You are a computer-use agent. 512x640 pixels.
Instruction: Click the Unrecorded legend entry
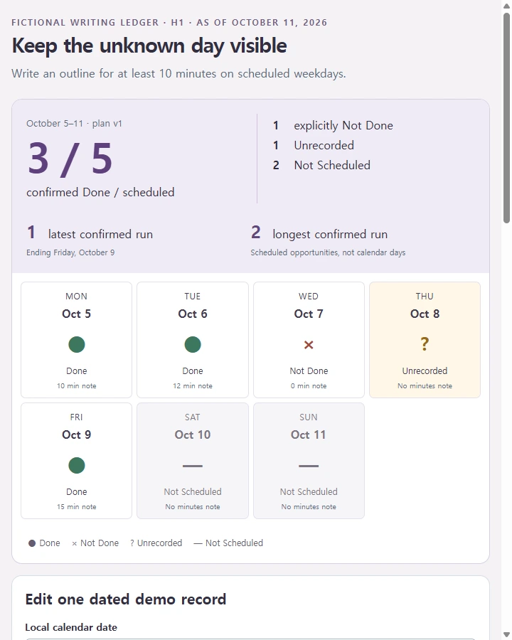(x=156, y=543)
